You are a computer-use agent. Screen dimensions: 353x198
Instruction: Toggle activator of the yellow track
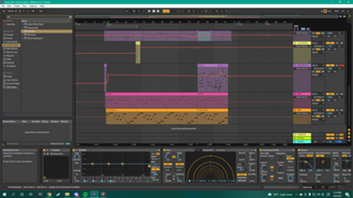tap(330, 43)
